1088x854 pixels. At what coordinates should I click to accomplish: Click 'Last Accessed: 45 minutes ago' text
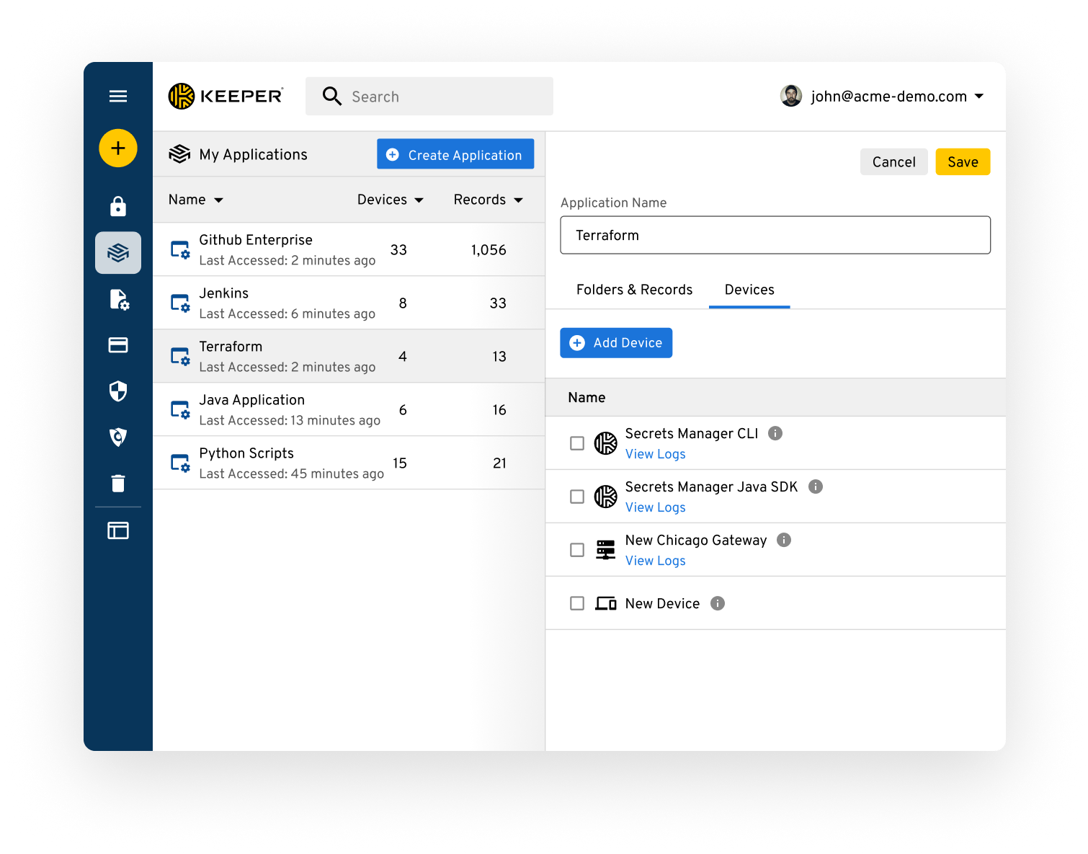tap(292, 473)
